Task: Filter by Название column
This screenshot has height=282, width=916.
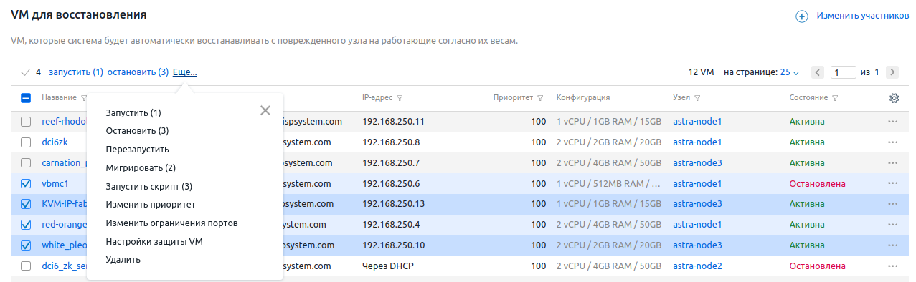Action: (84, 98)
